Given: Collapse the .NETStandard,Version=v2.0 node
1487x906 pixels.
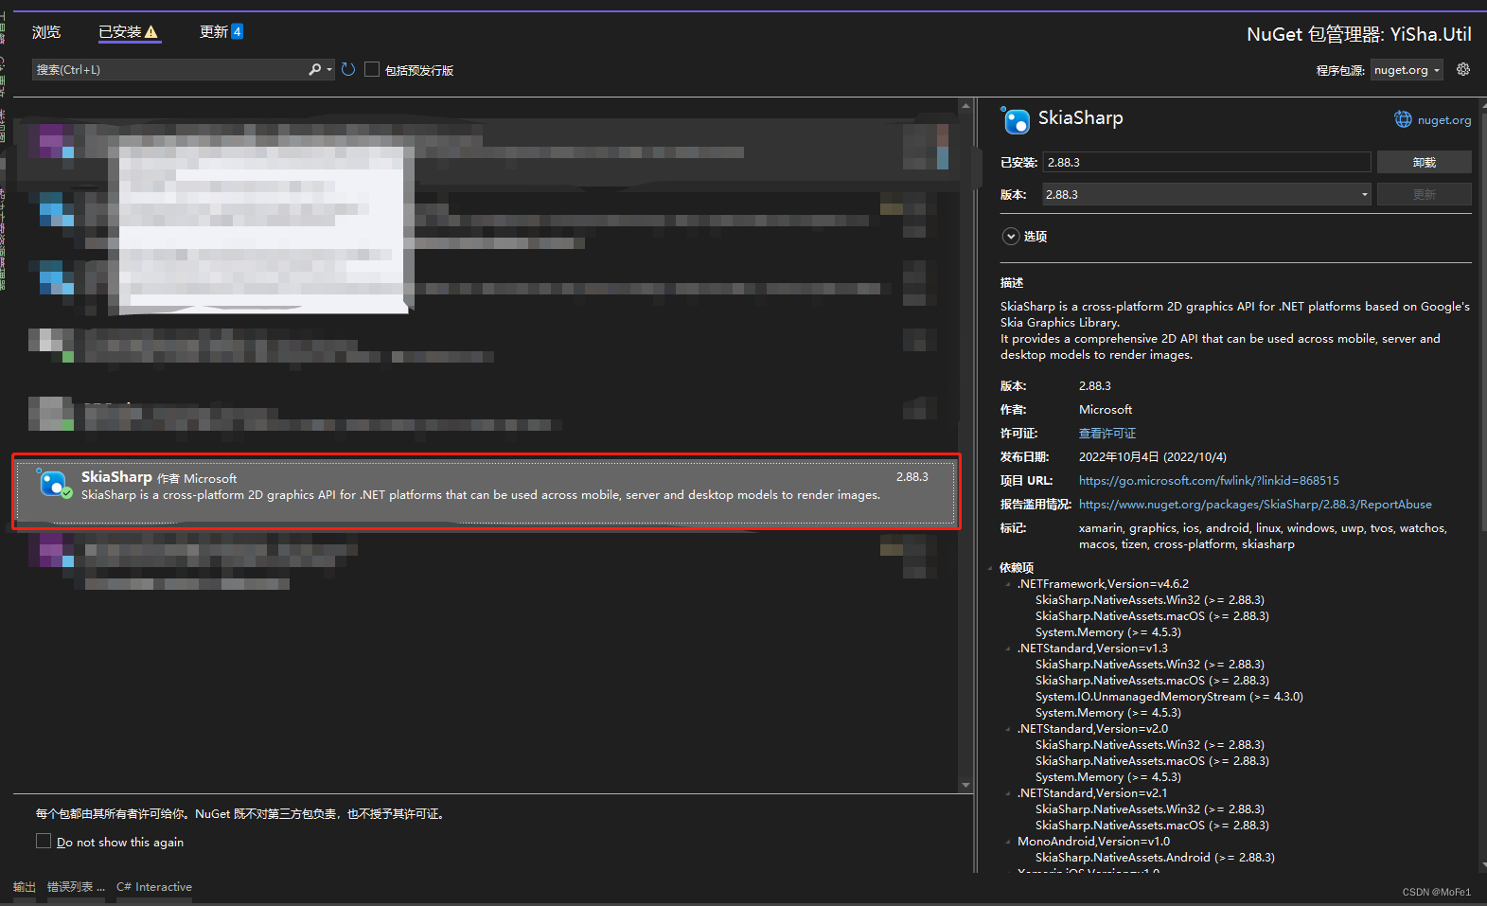Looking at the screenshot, I should pos(1008,730).
